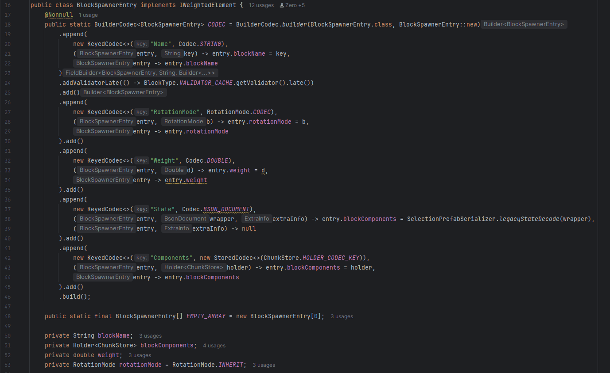
Task: Click the underlined entry.weight expression
Action: pos(186,180)
